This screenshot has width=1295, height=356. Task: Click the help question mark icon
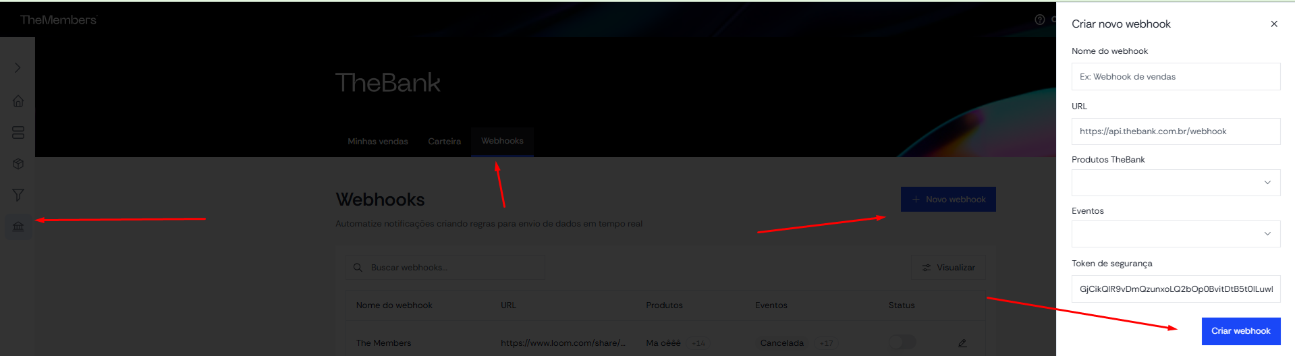(1040, 20)
